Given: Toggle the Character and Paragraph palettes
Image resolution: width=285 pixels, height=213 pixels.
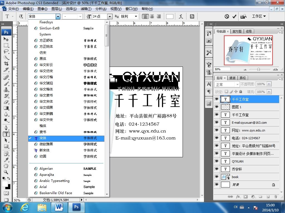Looking at the screenshot, I should tap(192, 16).
